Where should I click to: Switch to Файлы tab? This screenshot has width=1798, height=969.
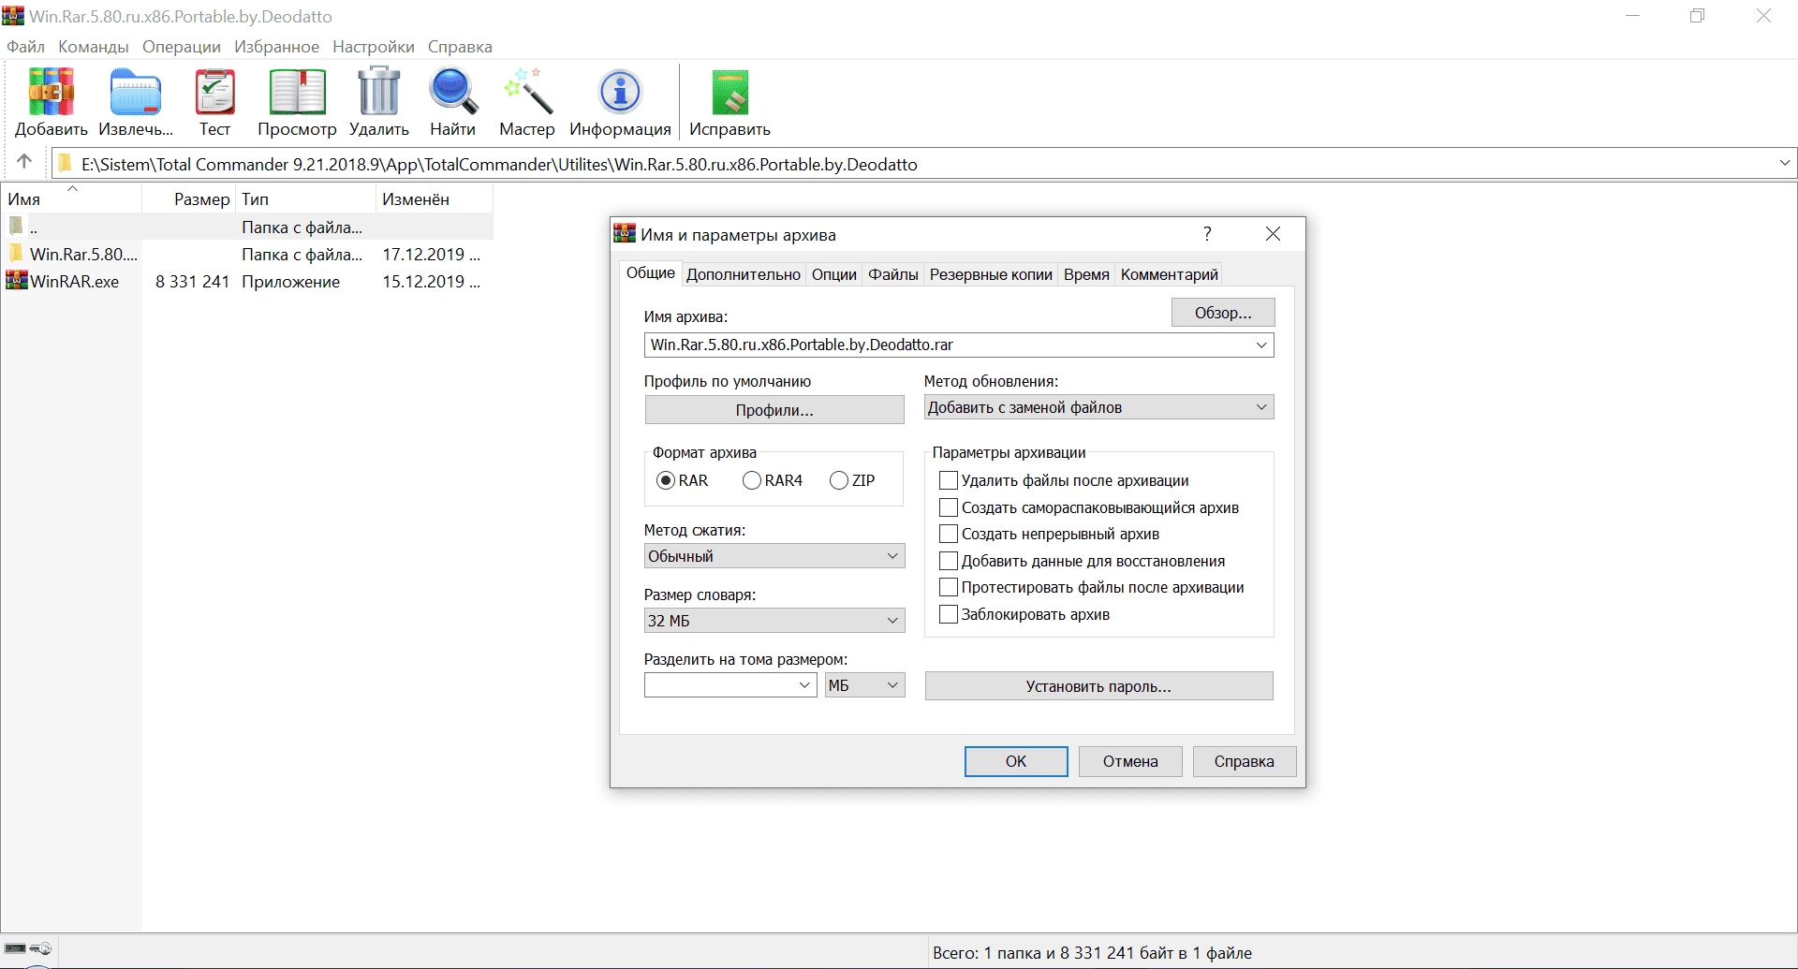point(893,274)
